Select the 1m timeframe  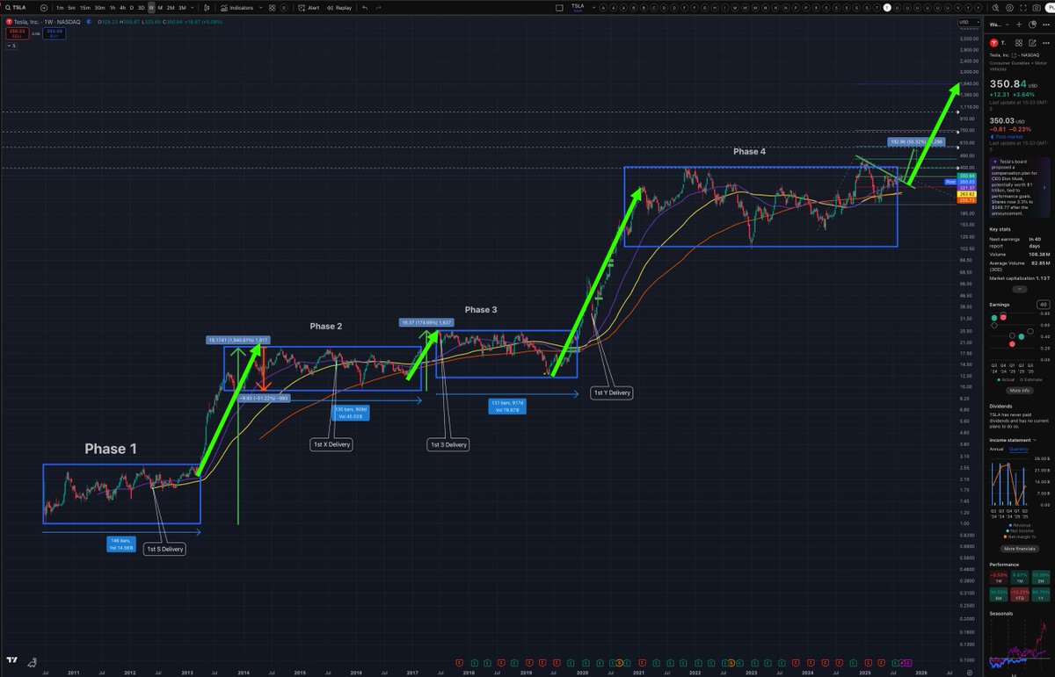click(x=60, y=8)
